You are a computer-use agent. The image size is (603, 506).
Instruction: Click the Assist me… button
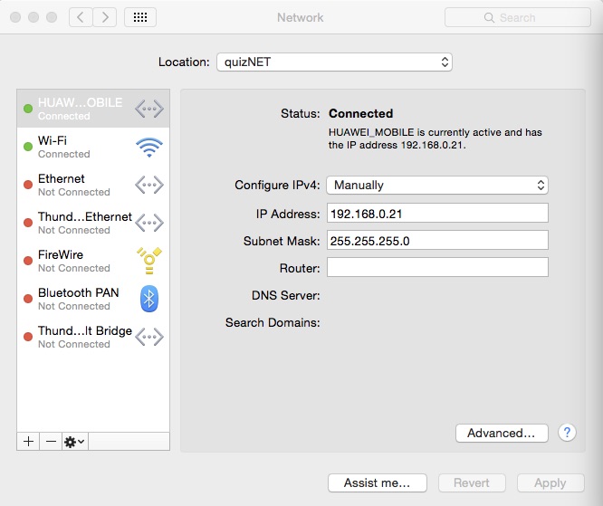click(x=378, y=482)
